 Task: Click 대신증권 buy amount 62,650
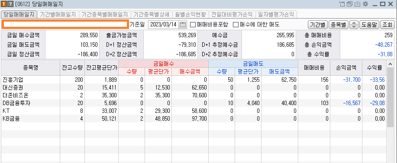[x=199, y=87]
